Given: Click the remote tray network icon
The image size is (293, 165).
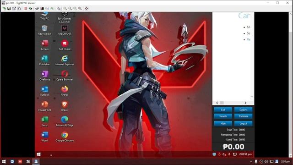Looking at the screenshot, I should point(235,154).
